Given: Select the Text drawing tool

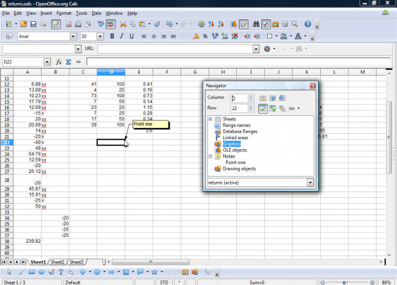Looking at the screenshot, I should coord(61,272).
